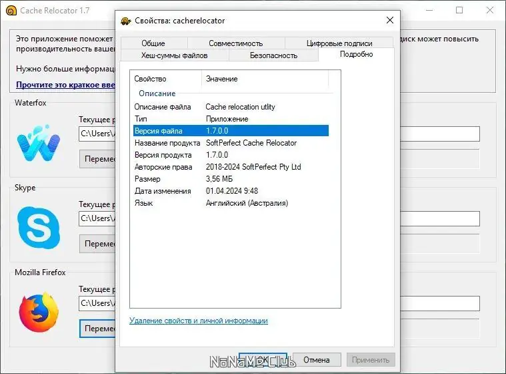The width and height of the screenshot is (506, 374).
Task: Maximize the Cache Relocator window
Action: tap(459, 10)
